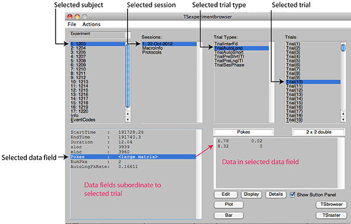Screen dimensions: 351x224
Task: Click the Pokes field-name box
Action: pos(243,132)
